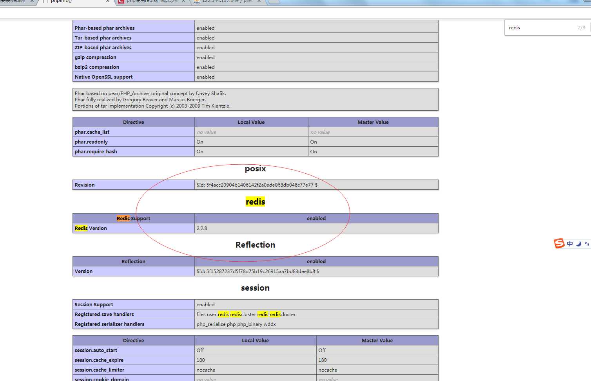Click 'bzip2 compression' row label
The width and height of the screenshot is (591, 381).
[97, 67]
